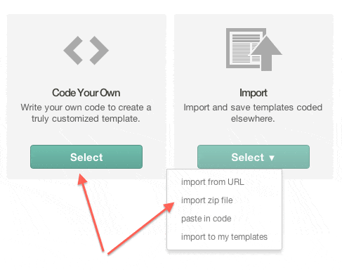
Task: Select paste in code option
Action: pos(206,219)
